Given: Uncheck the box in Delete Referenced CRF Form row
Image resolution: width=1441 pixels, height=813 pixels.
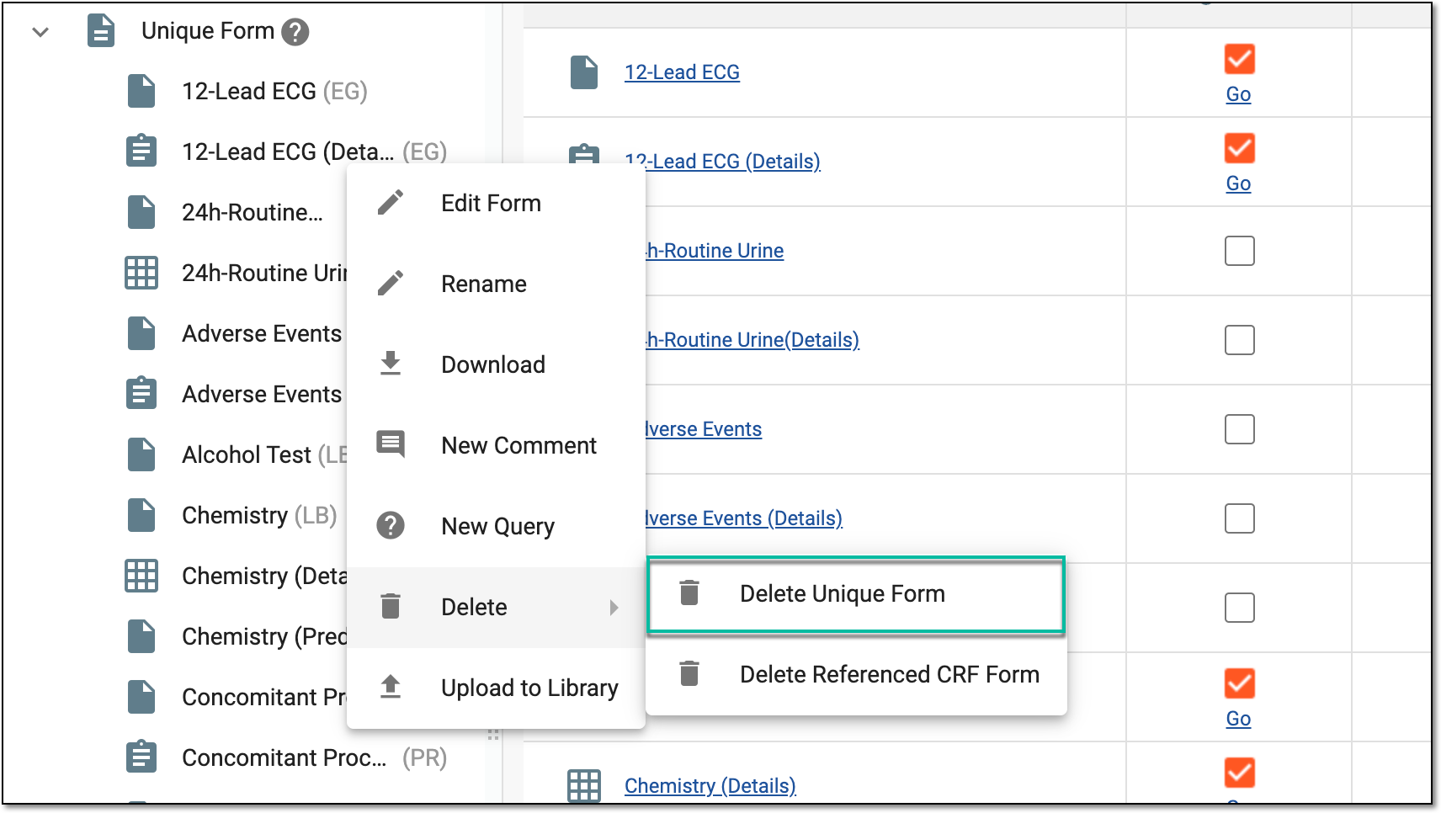Looking at the screenshot, I should coord(1239,683).
